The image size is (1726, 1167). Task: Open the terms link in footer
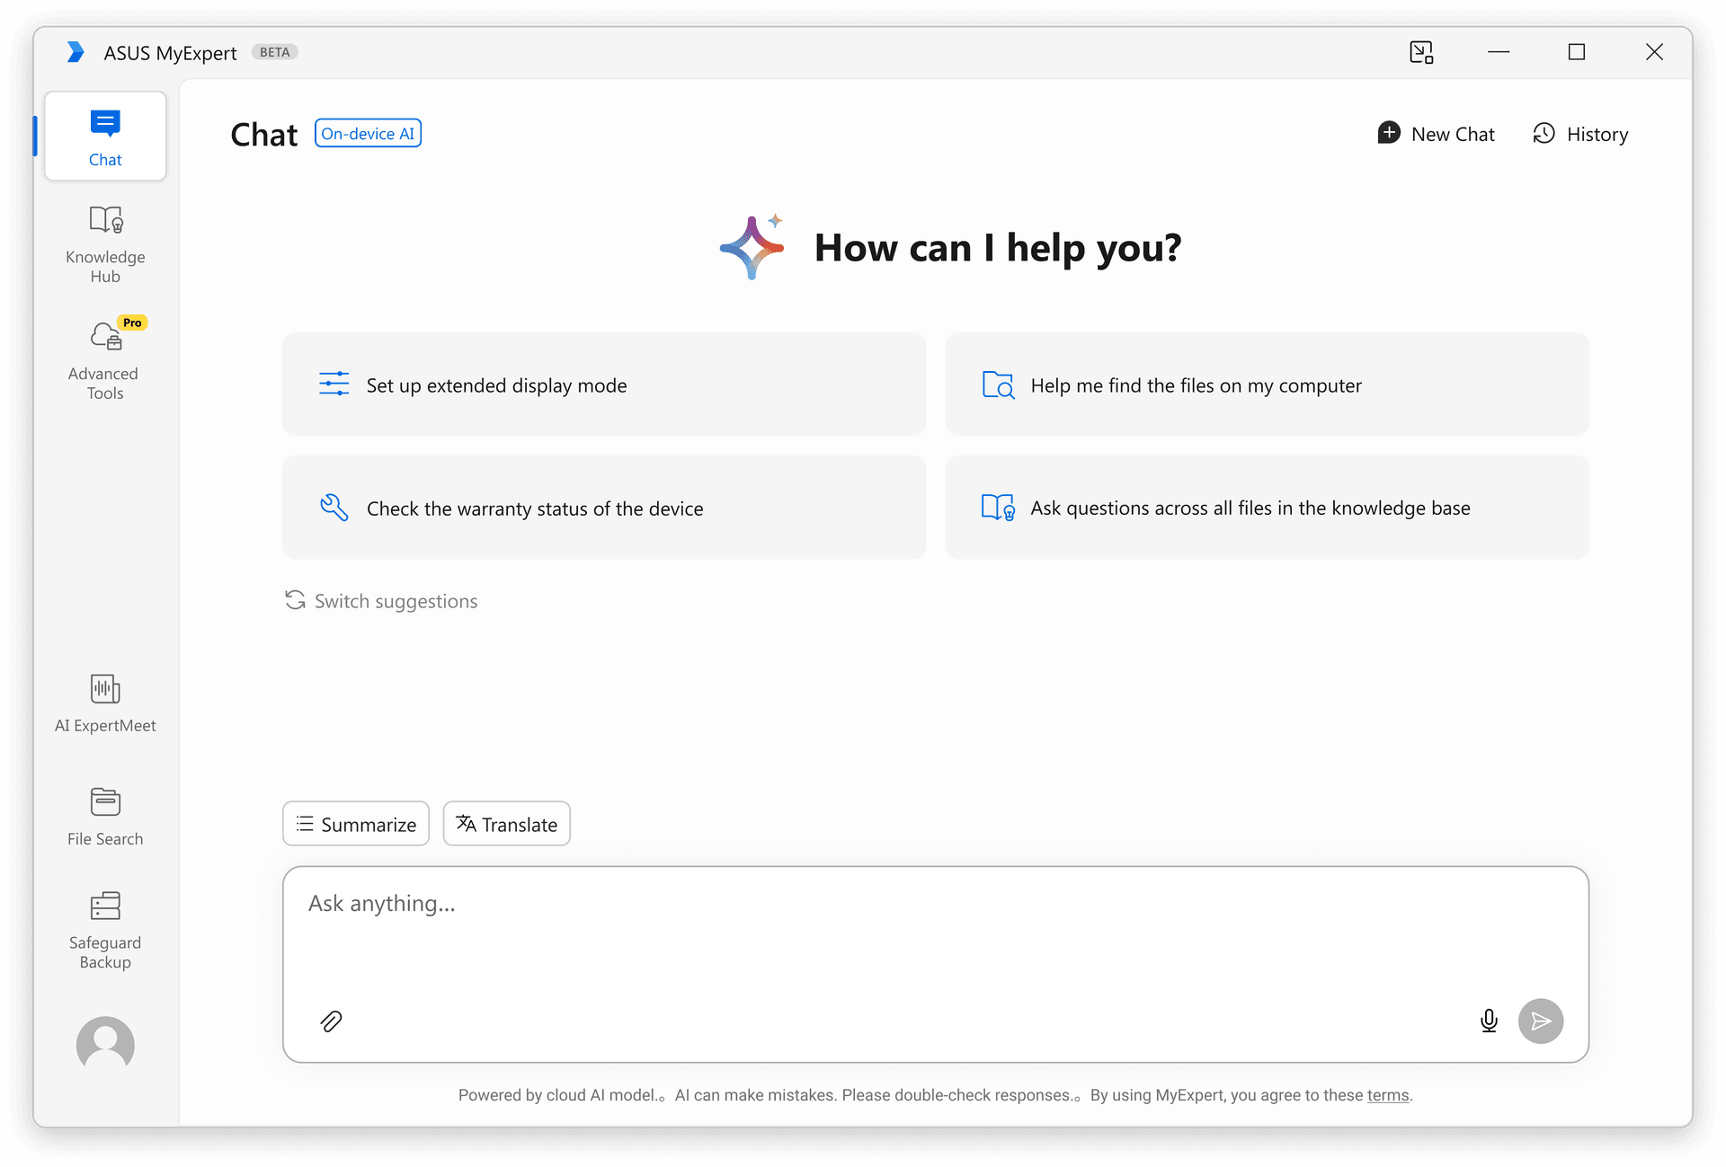coord(1388,1095)
